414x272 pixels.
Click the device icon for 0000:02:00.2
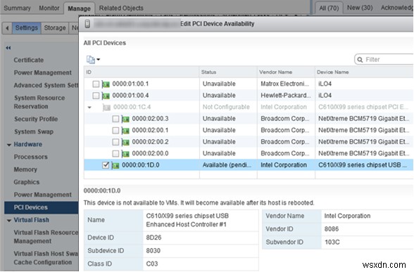(x=125, y=142)
